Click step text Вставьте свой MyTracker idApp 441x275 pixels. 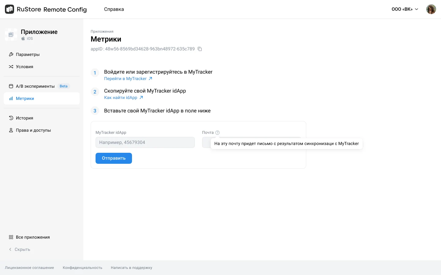pyautogui.click(x=157, y=111)
